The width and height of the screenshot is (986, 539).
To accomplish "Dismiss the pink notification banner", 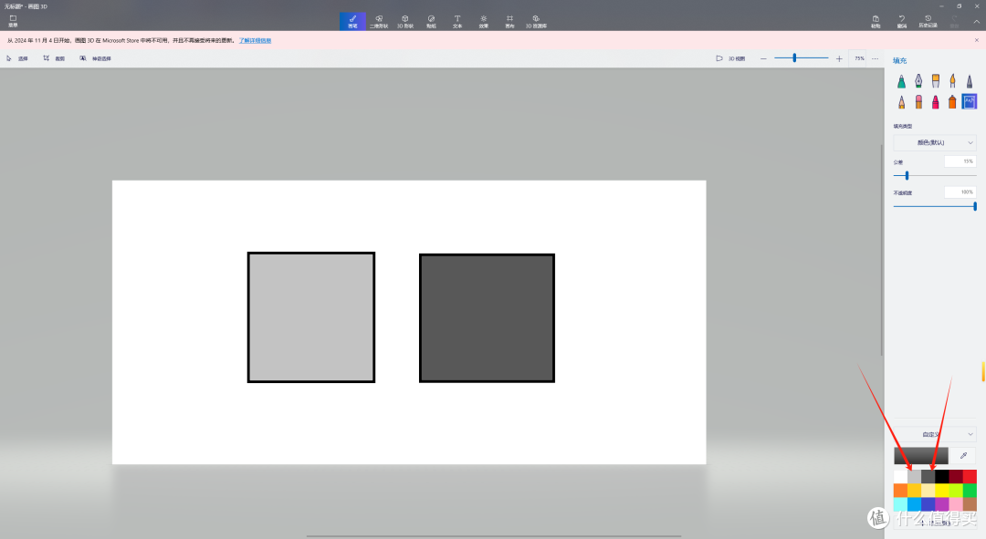I will point(977,40).
